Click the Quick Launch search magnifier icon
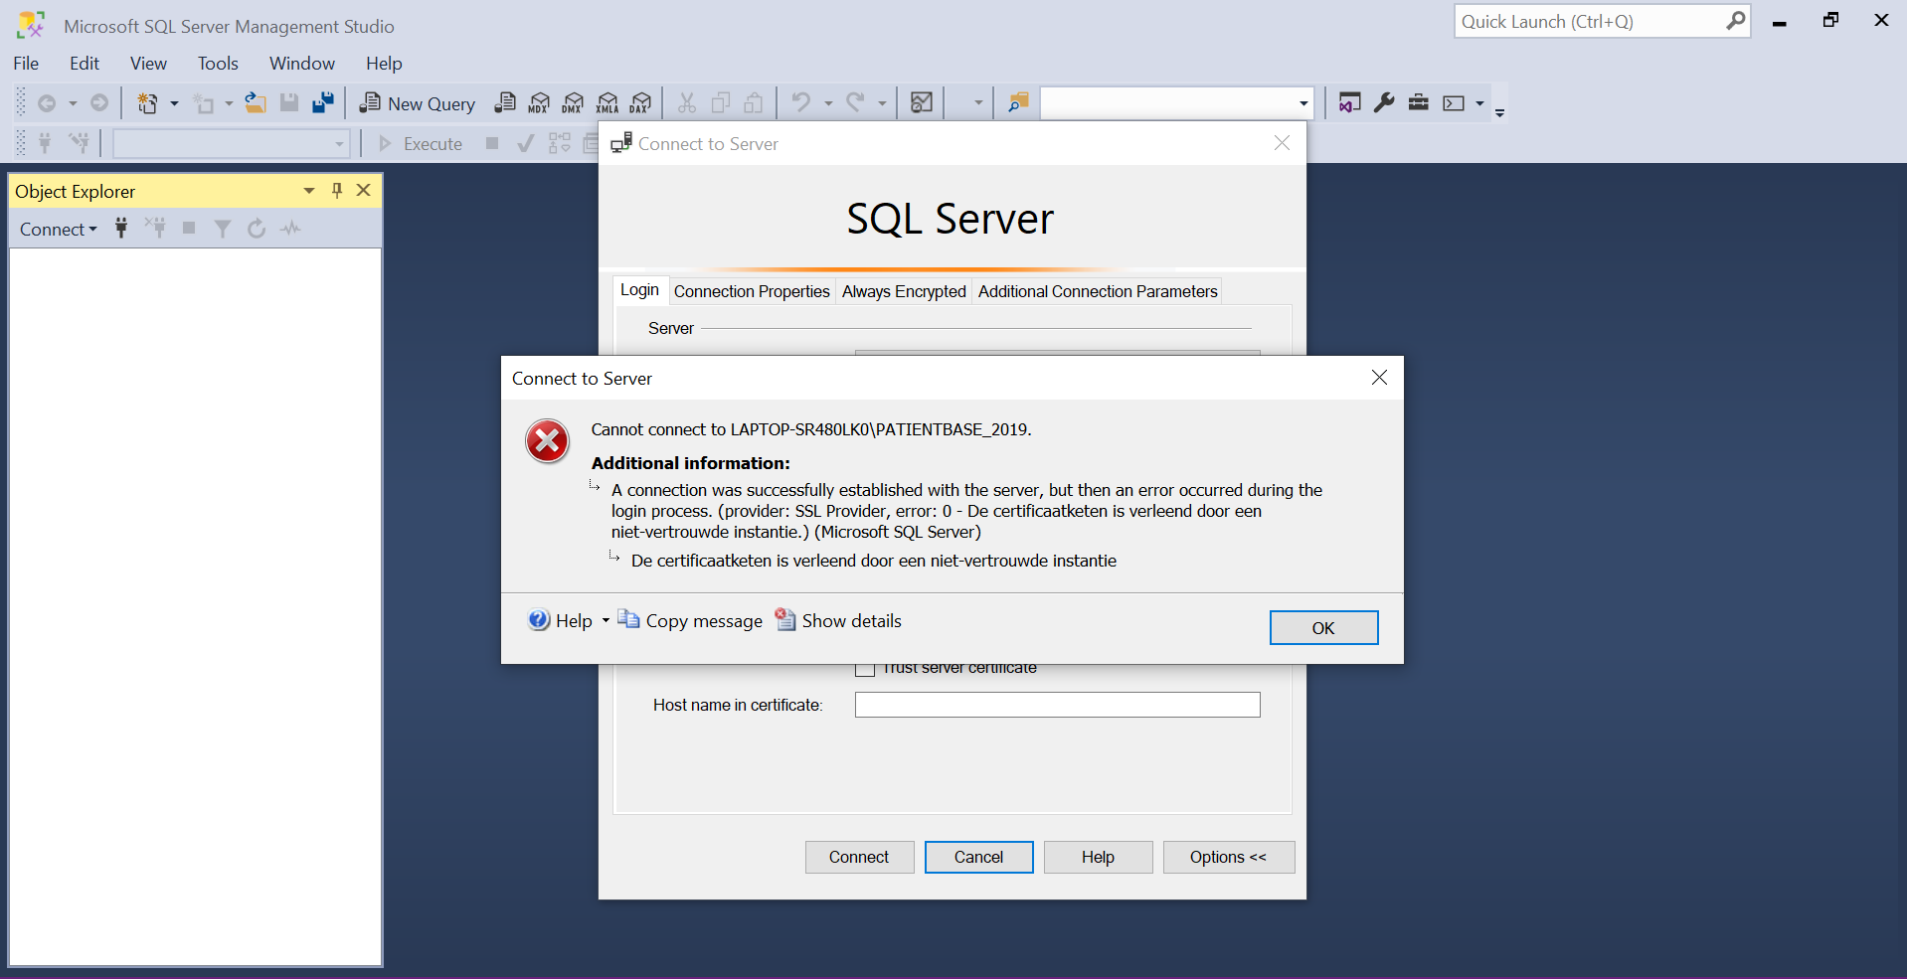1907x979 pixels. pos(1735,21)
